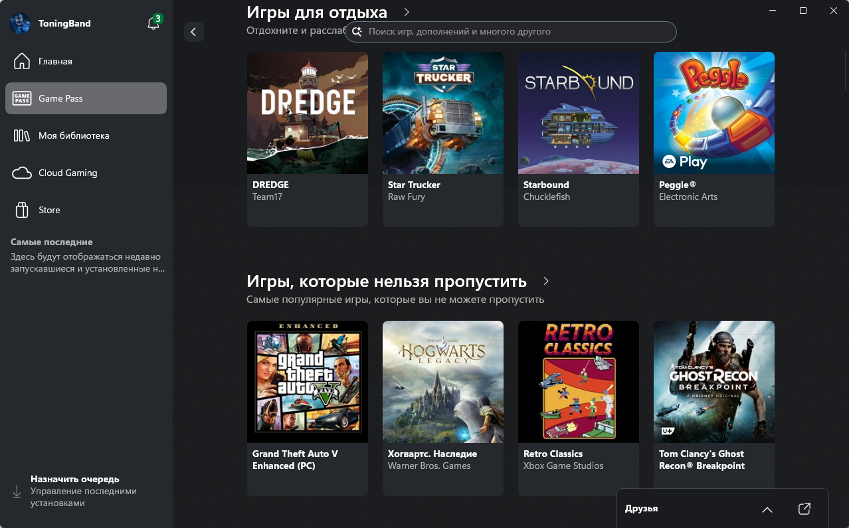Click the download queue arrow icon

(17, 491)
